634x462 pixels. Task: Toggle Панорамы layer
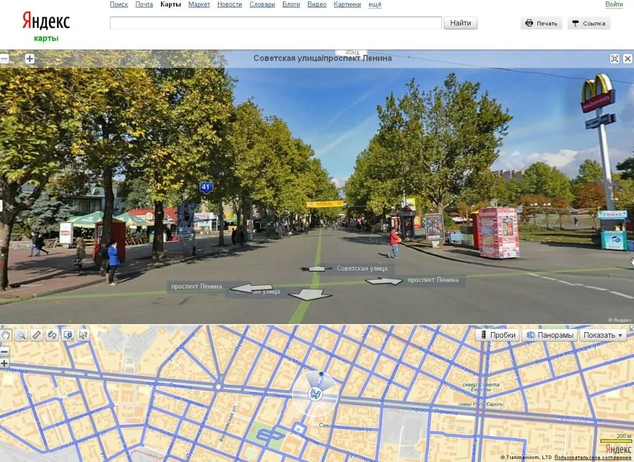550,335
